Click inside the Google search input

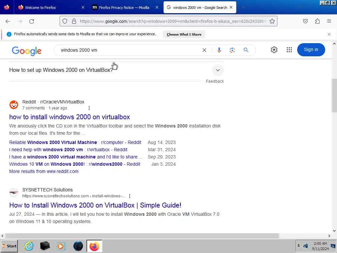129,50
